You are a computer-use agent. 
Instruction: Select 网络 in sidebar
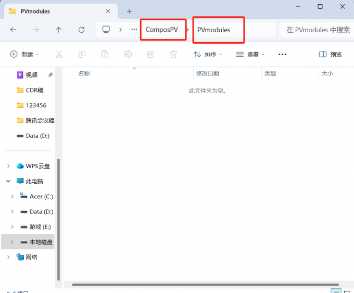click(27, 257)
